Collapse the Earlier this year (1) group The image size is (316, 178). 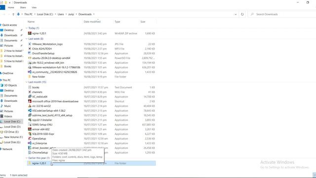click(27, 158)
